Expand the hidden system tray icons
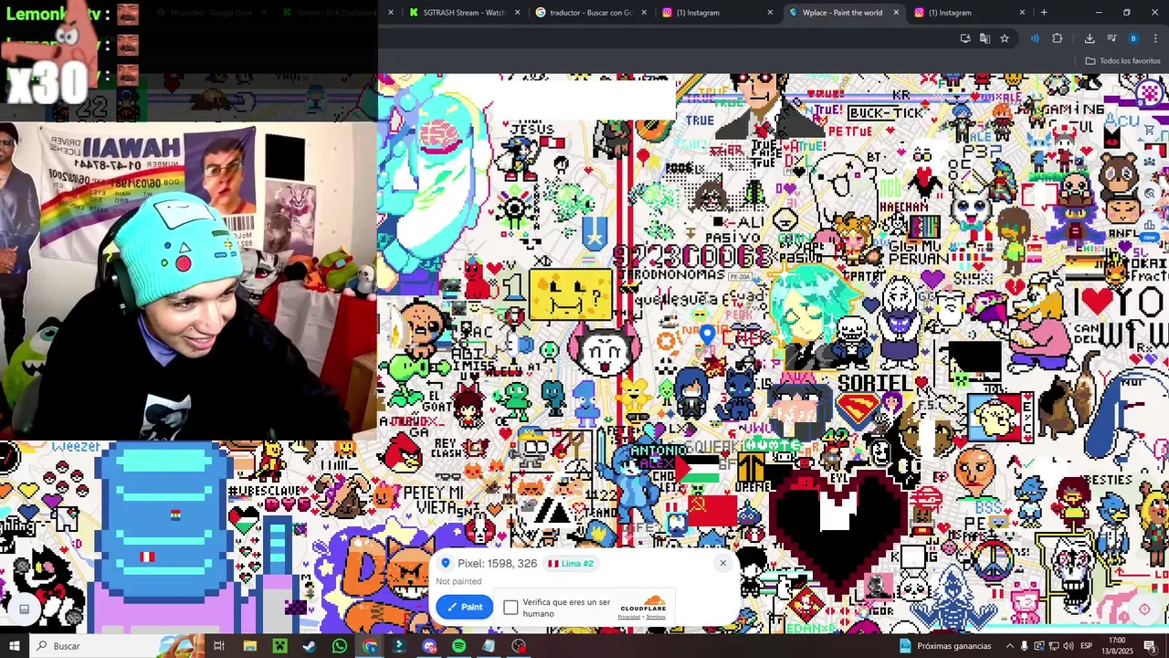1169x658 pixels. tap(1010, 646)
